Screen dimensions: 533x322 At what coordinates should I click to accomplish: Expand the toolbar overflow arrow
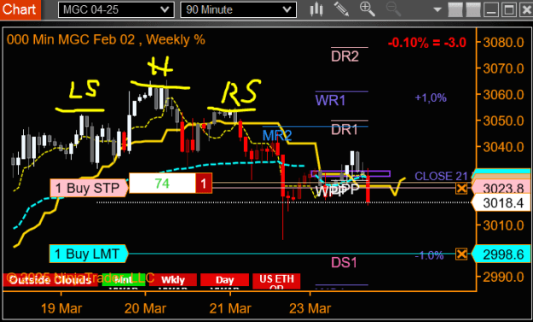click(437, 10)
